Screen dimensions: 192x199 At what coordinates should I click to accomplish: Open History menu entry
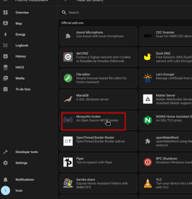[21, 56]
